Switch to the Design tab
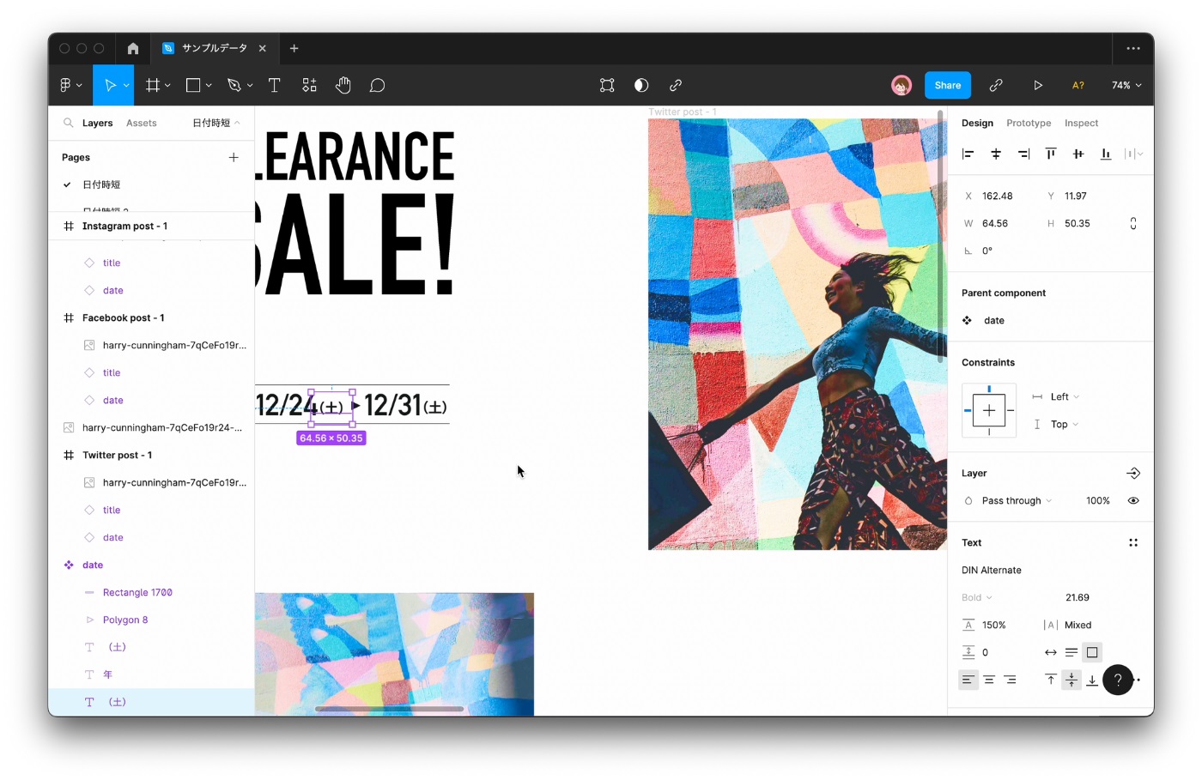Screen dimensions: 1202x780 (977, 123)
